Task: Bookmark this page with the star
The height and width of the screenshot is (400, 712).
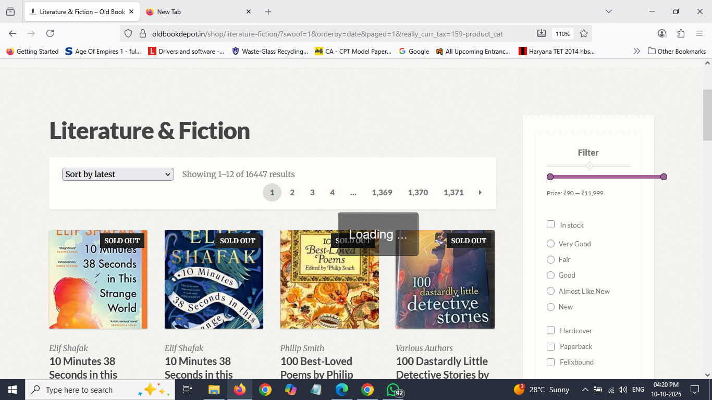Action: 584,33
